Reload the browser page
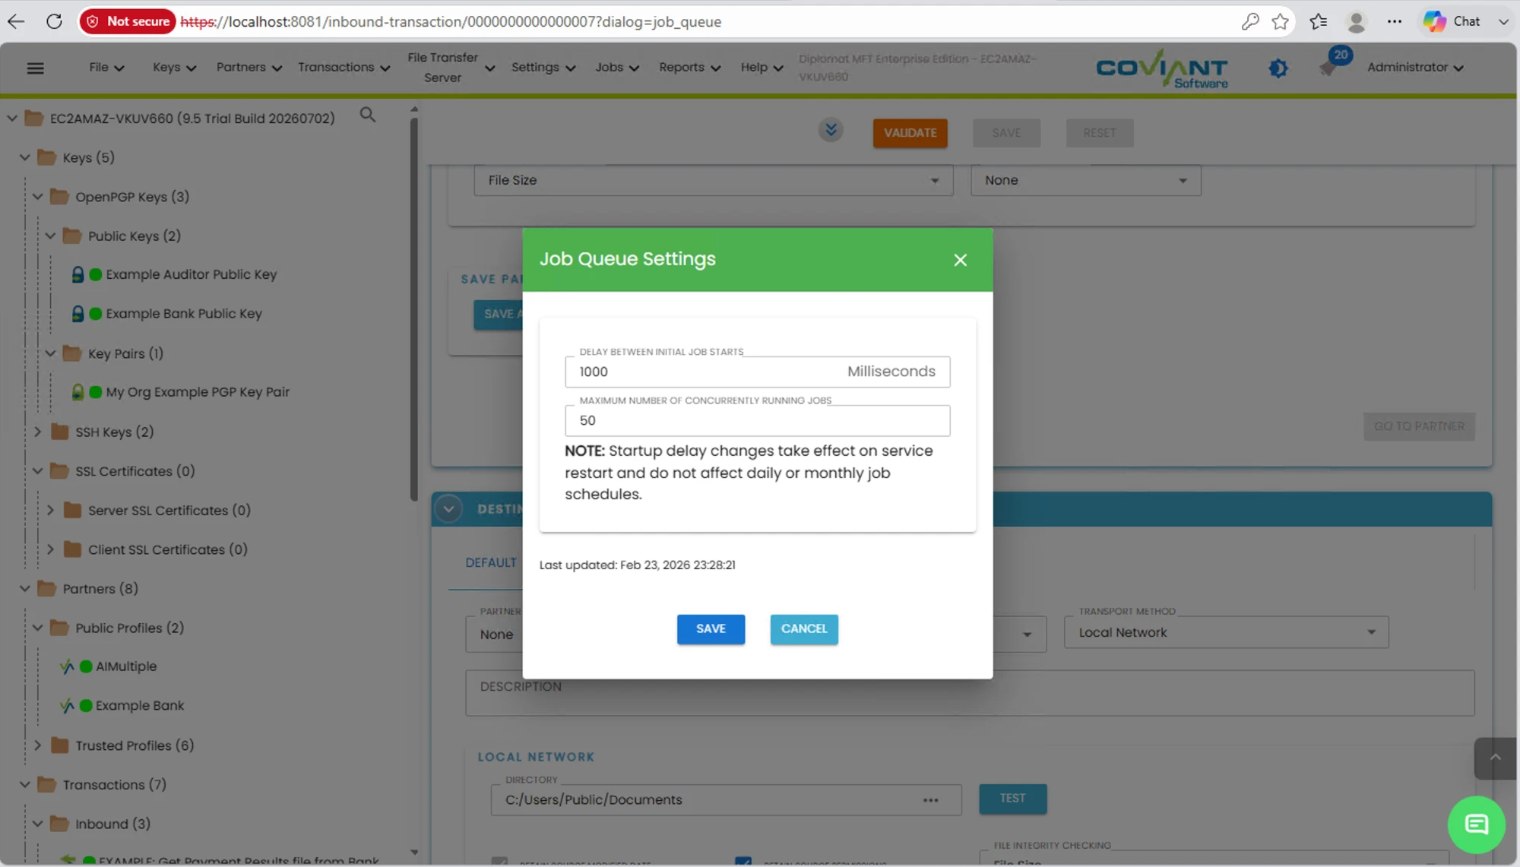Image resolution: width=1520 pixels, height=867 pixels. point(54,21)
